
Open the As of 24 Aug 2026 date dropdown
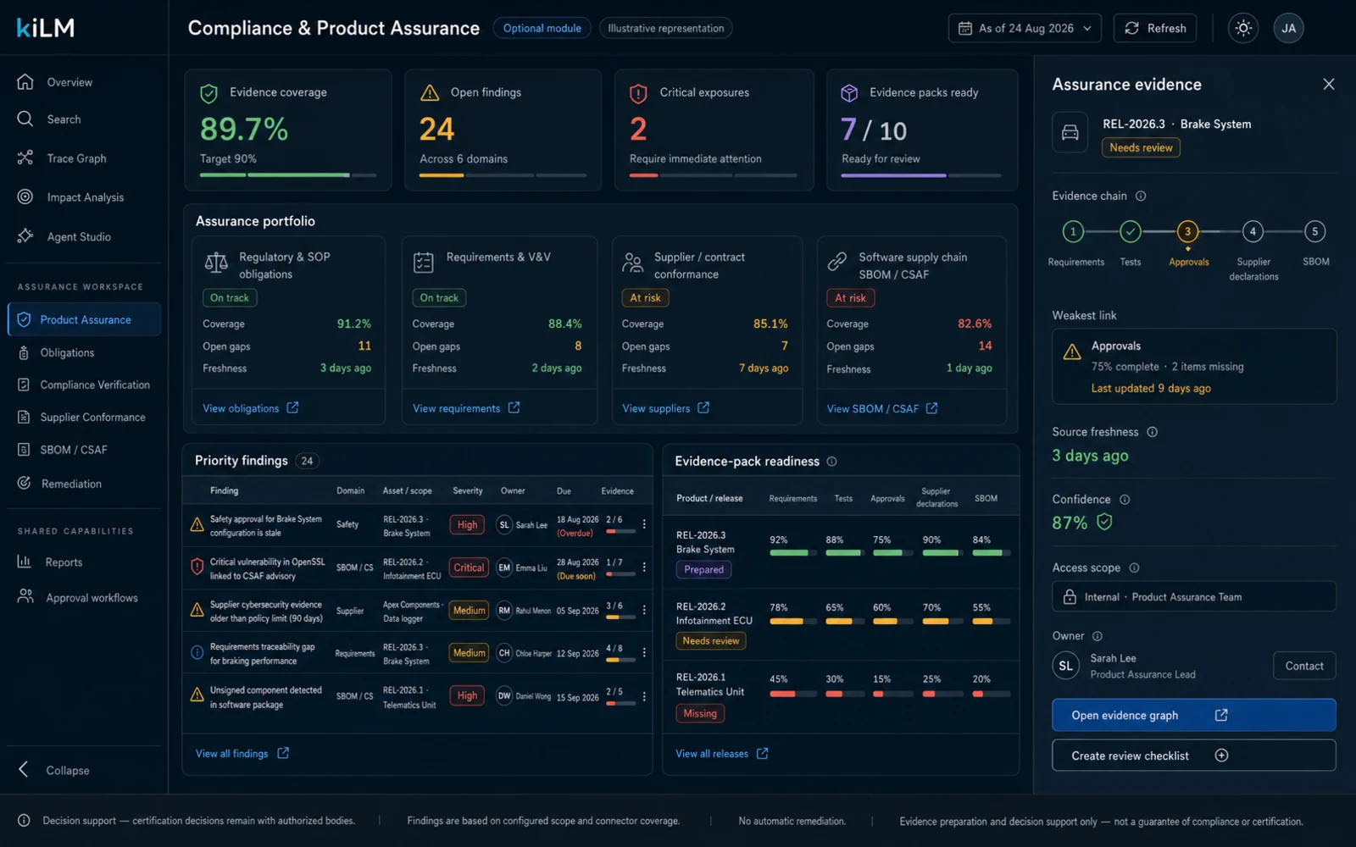tap(1025, 28)
